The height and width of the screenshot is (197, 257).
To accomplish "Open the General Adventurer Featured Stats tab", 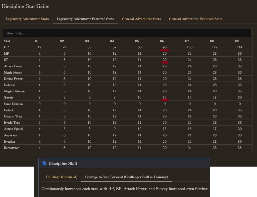I will 195,19.
